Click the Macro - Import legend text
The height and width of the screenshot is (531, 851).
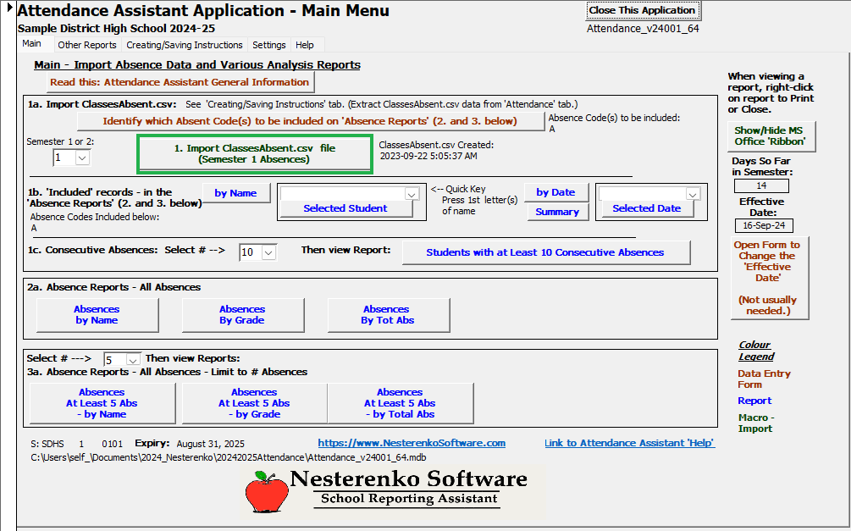click(x=755, y=423)
